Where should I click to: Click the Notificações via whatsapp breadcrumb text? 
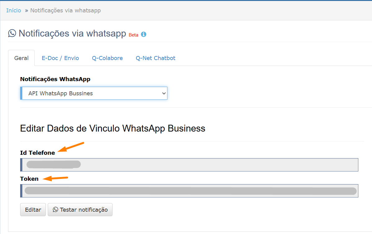click(65, 11)
